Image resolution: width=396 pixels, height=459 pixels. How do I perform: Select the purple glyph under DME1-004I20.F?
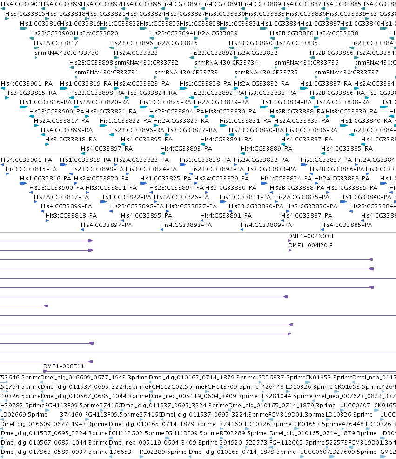pos(290,250)
